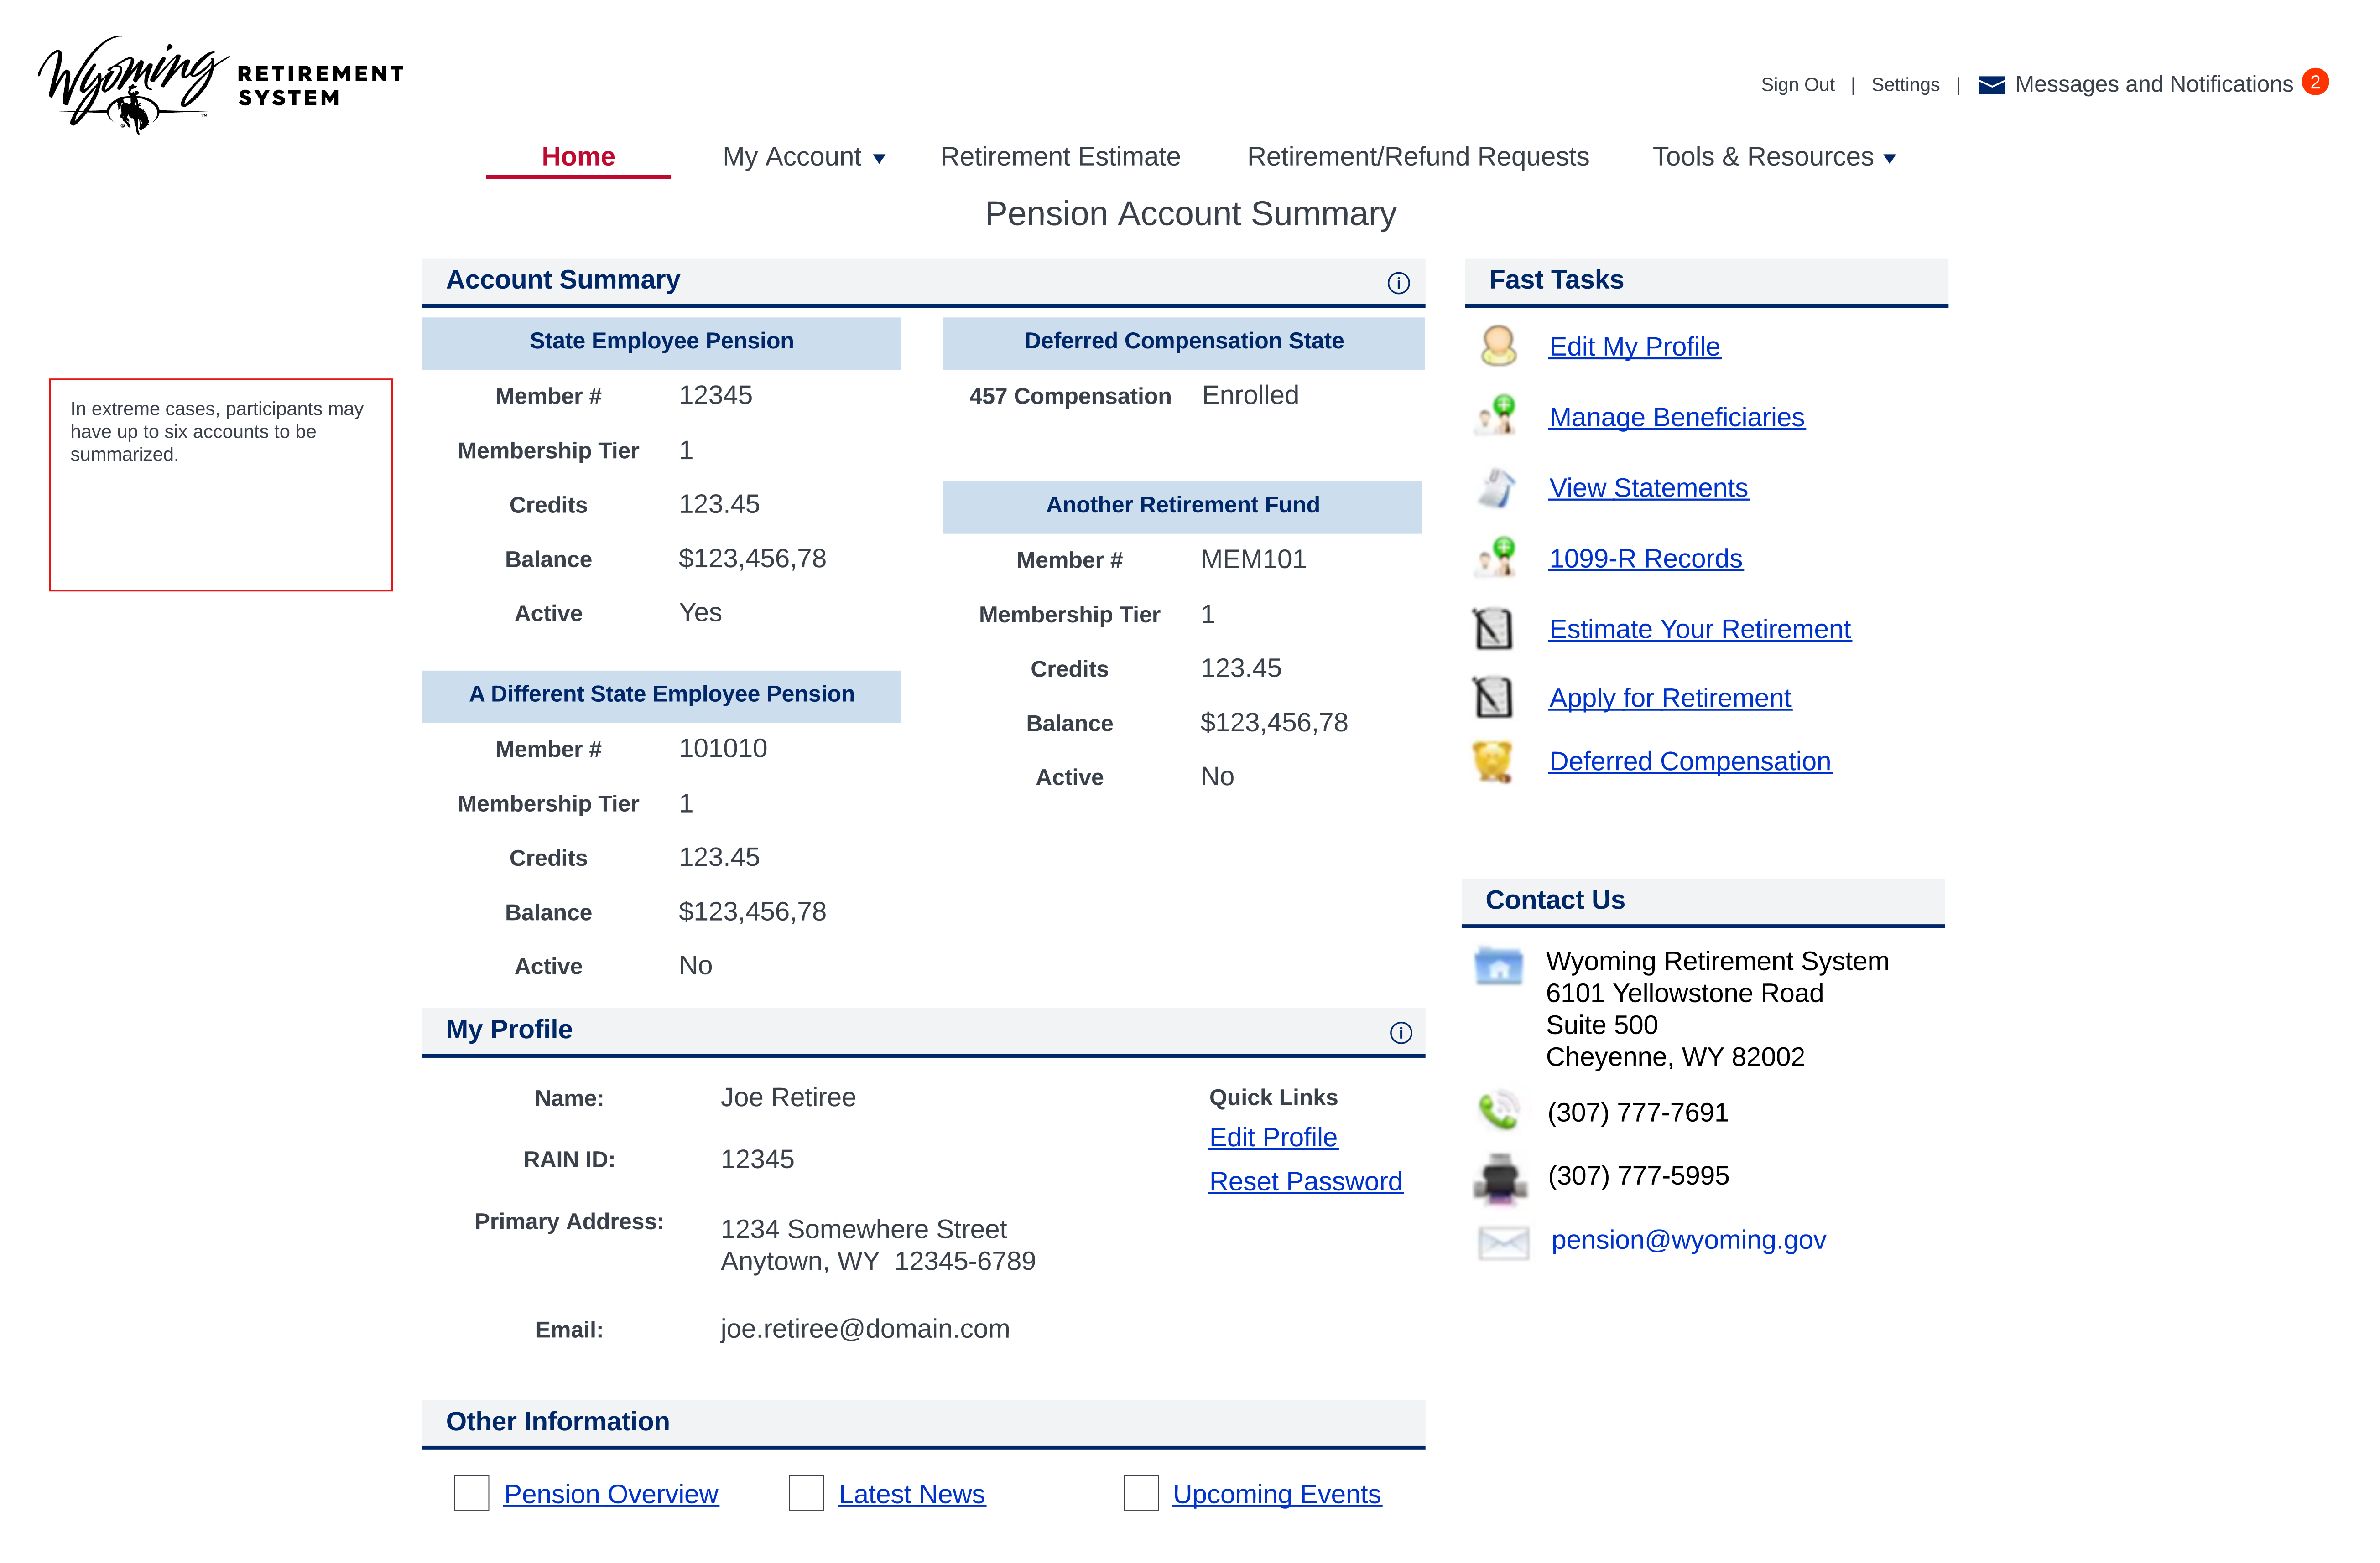
Task: Click the Reset Password quick link
Action: (x=1305, y=1181)
